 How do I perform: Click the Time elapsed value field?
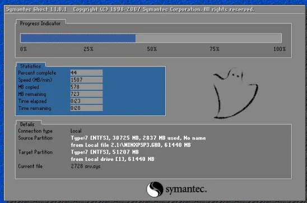86,101
